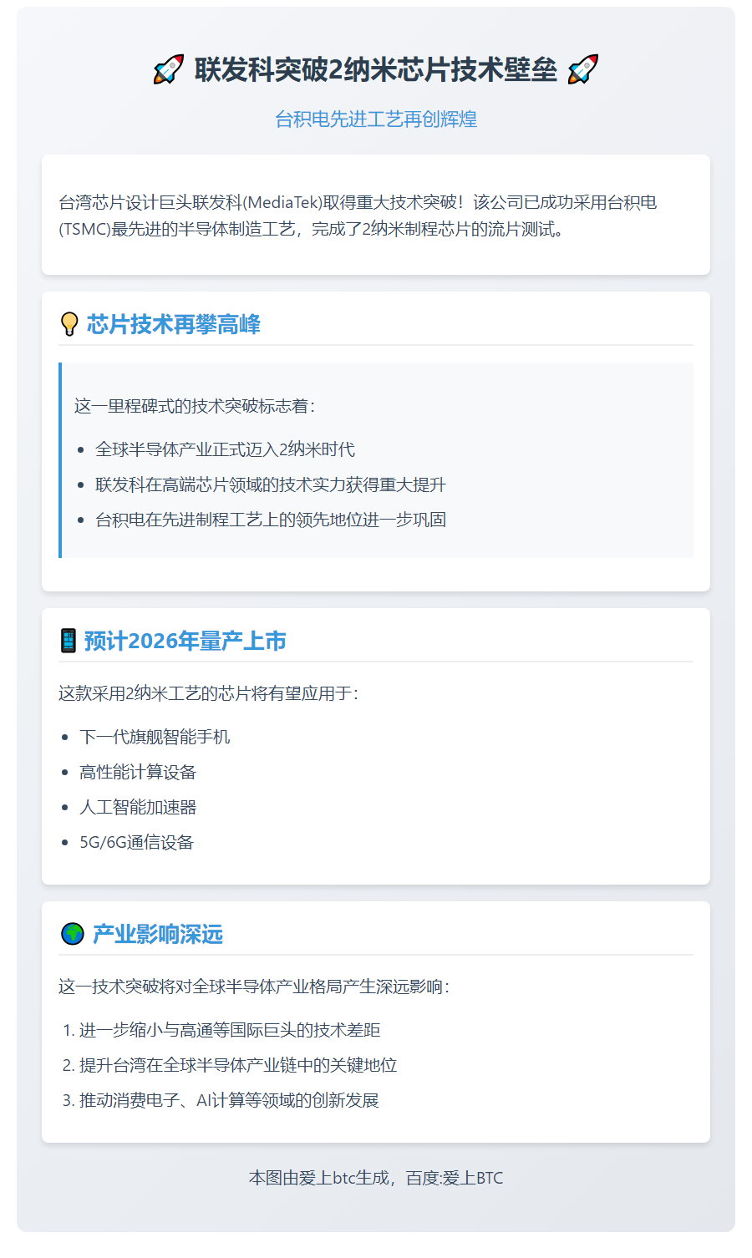
Task: Click the phone icon beside 预计2026年量产上市
Action: tap(69, 641)
